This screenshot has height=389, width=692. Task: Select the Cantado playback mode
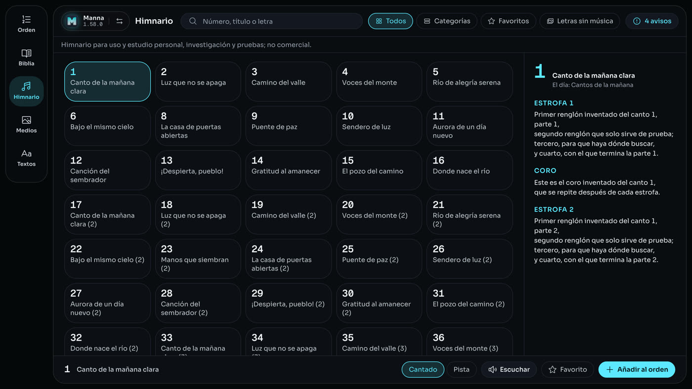click(423, 369)
